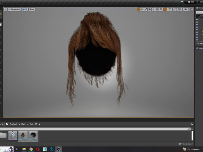Open rotation snap angle value dropdown

click(170, 9)
